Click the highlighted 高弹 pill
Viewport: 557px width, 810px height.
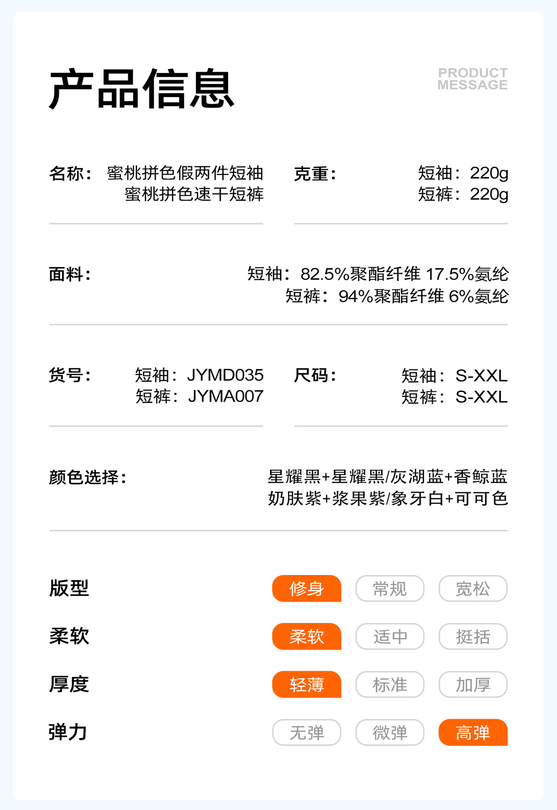pyautogui.click(x=473, y=732)
